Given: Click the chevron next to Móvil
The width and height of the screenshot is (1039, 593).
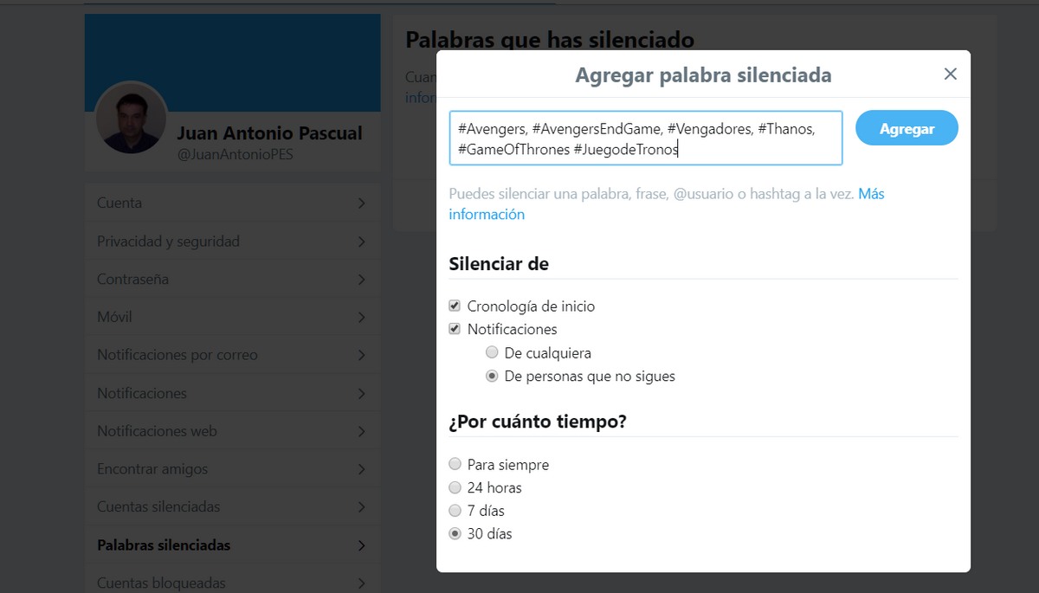Looking at the screenshot, I should pos(361,318).
